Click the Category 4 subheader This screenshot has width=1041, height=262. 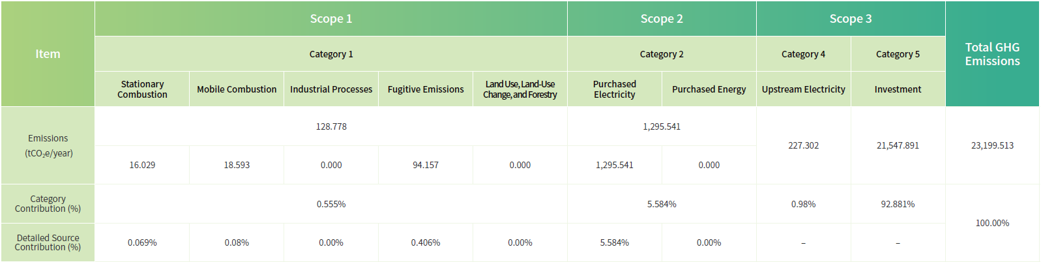803,54
